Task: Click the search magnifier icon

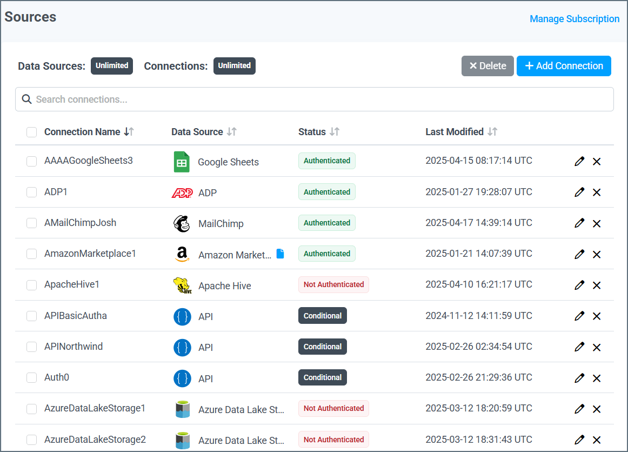Action: [26, 99]
